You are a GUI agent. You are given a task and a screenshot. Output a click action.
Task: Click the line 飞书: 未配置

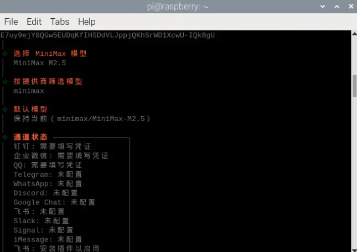(39, 212)
